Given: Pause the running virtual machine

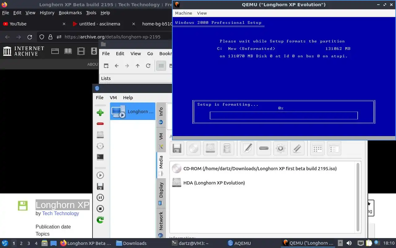Looking at the screenshot, I should pyautogui.click(x=100, y=197).
